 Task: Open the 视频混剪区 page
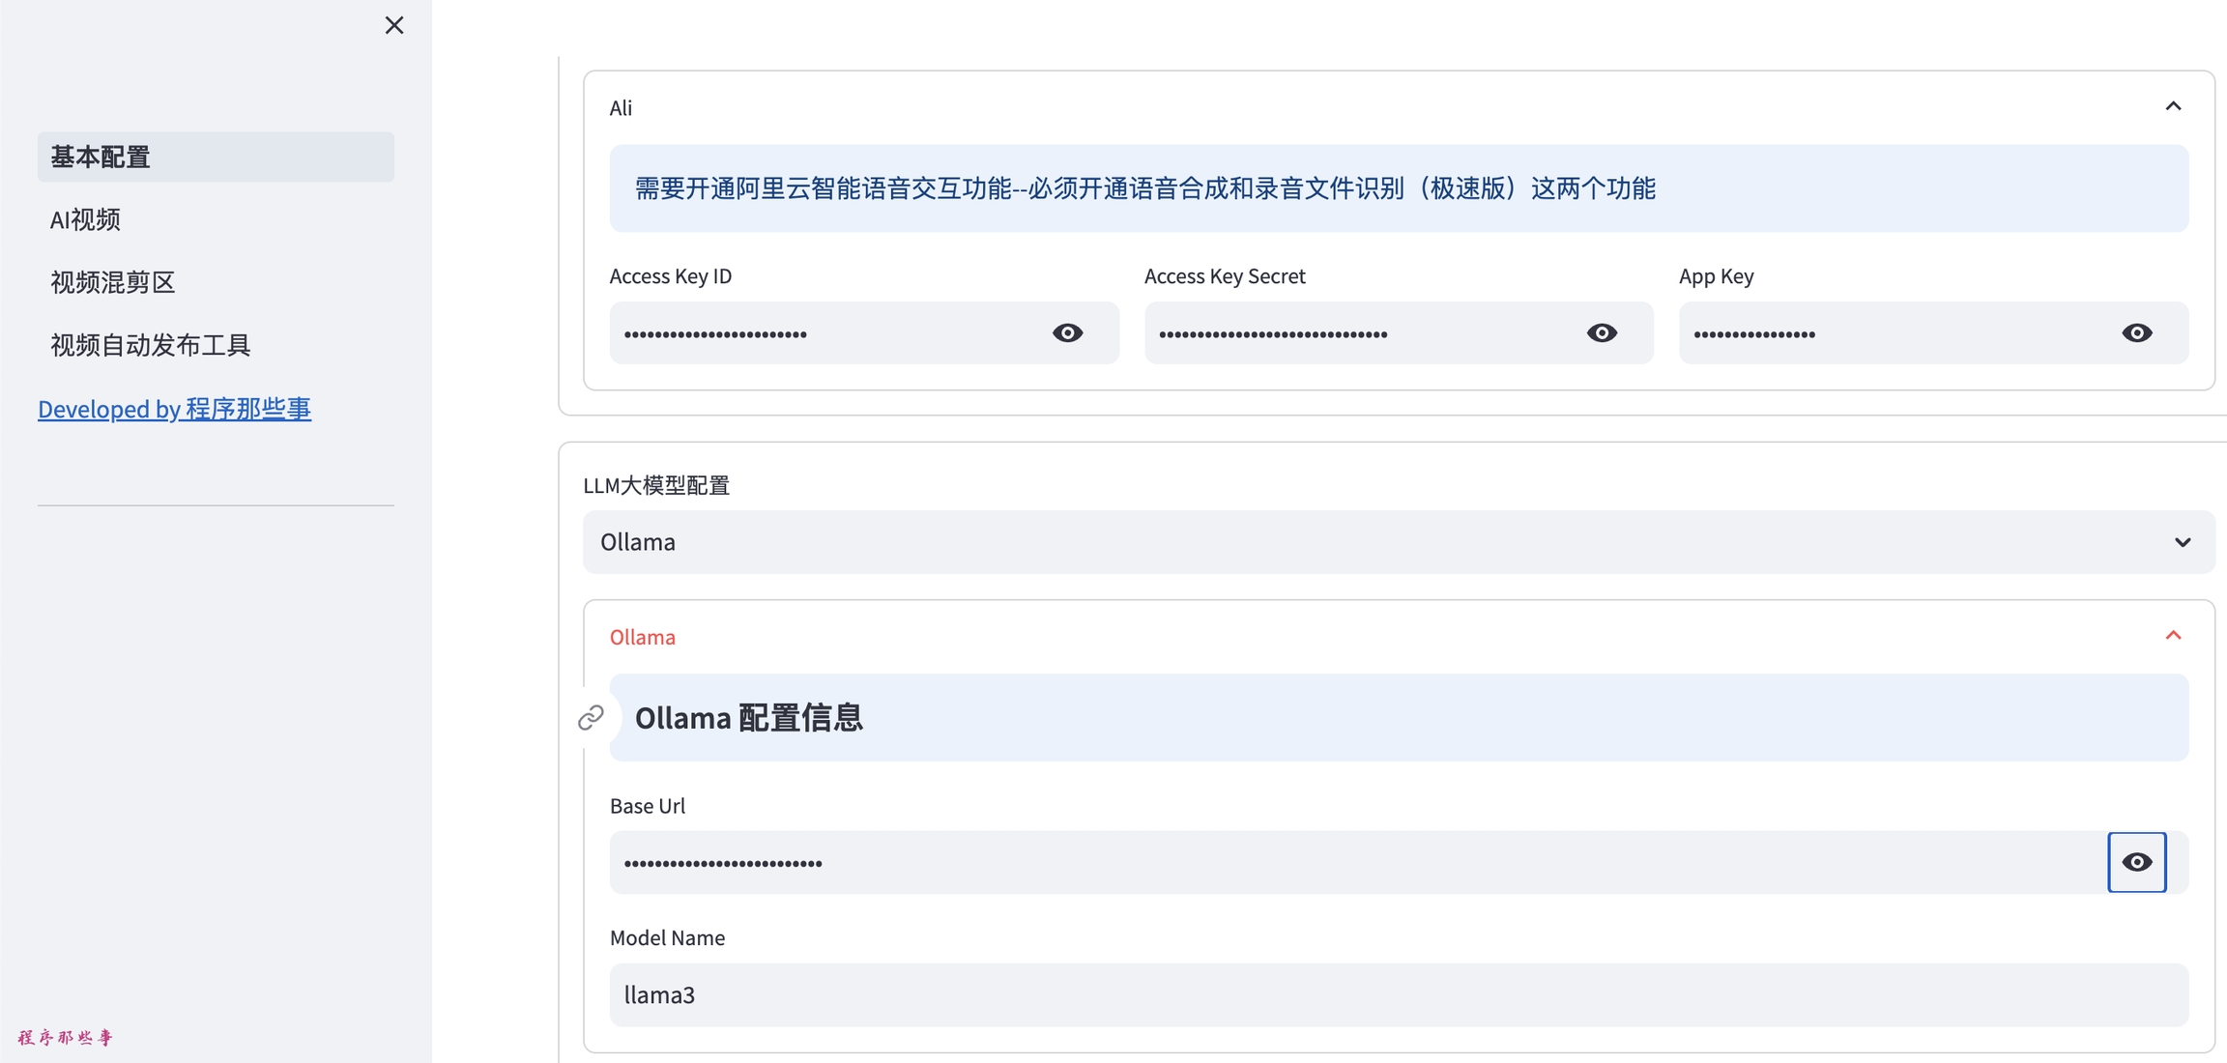click(x=112, y=282)
